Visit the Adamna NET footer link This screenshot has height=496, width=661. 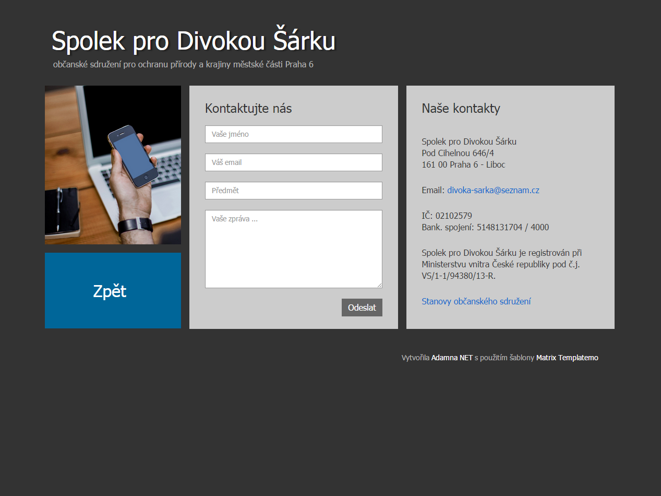click(452, 358)
